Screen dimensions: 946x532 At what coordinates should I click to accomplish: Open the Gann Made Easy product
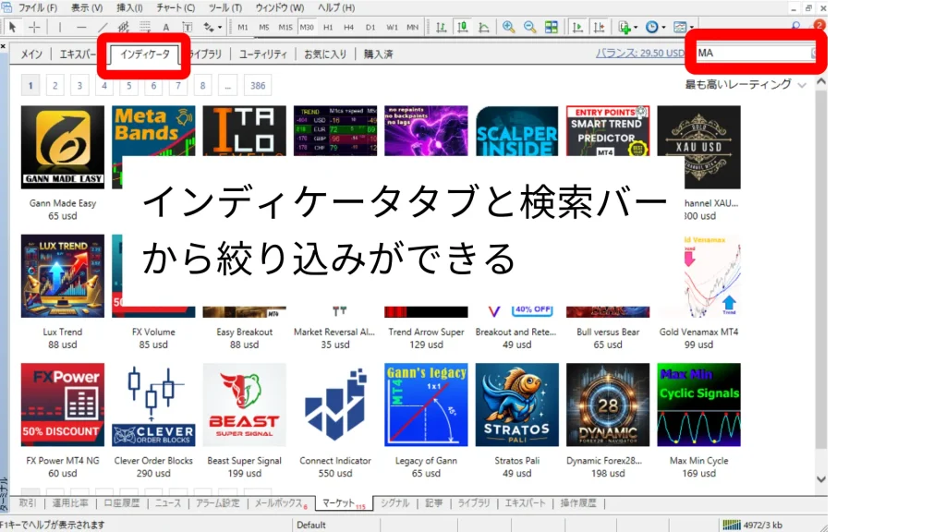tap(63, 147)
